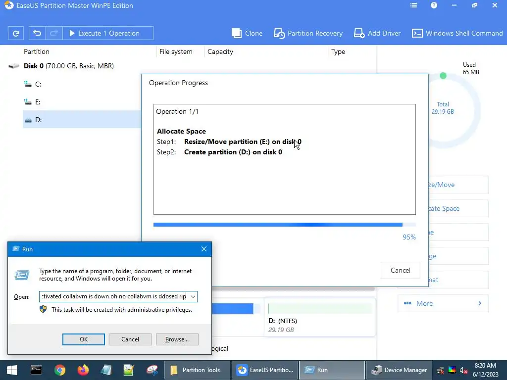Open Windows Shell Command
This screenshot has height=380, width=507.
pyautogui.click(x=457, y=33)
